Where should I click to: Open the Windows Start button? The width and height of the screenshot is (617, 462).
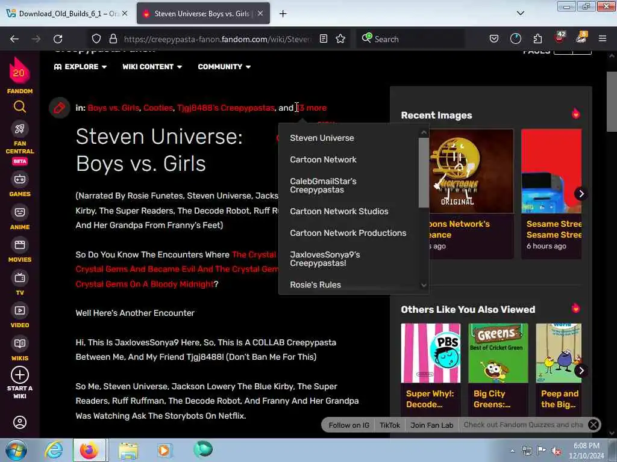pyautogui.click(x=16, y=450)
